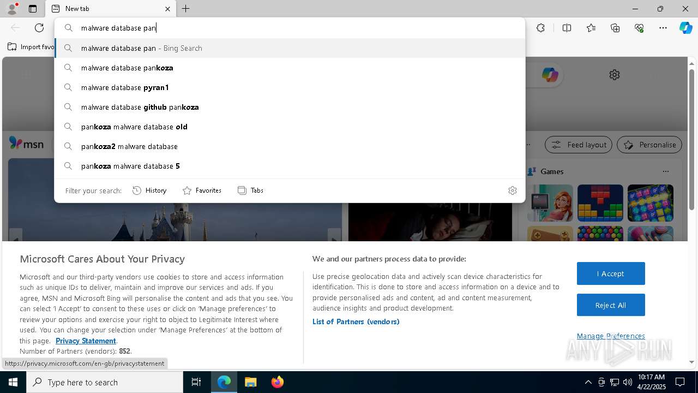Open the Feed layout button
The image size is (698, 393).
[579, 145]
